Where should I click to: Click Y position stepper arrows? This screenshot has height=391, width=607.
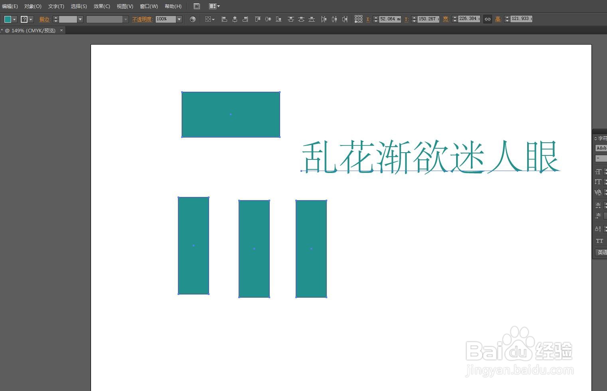coord(414,19)
